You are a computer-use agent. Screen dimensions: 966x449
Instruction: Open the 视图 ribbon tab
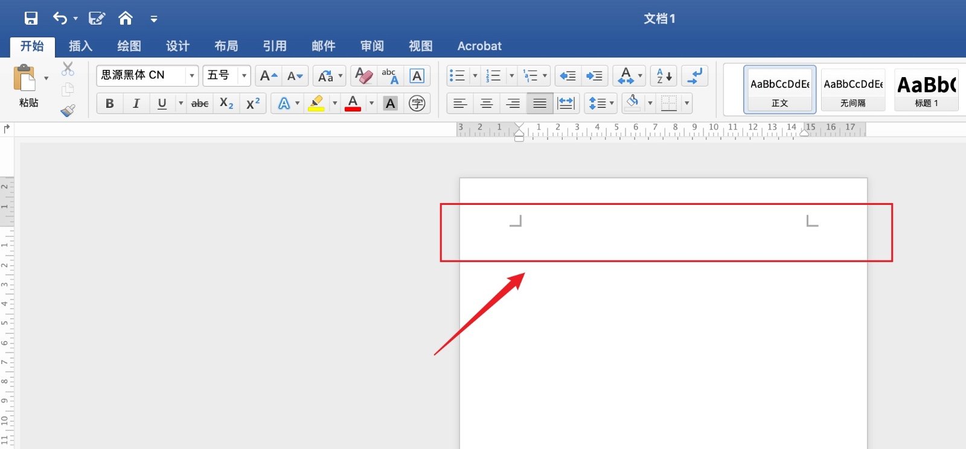(421, 46)
